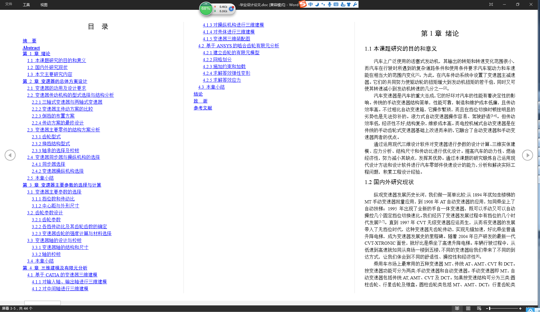Open the Sogou soft keyboard
The image size is (540, 312).
pos(336,4)
